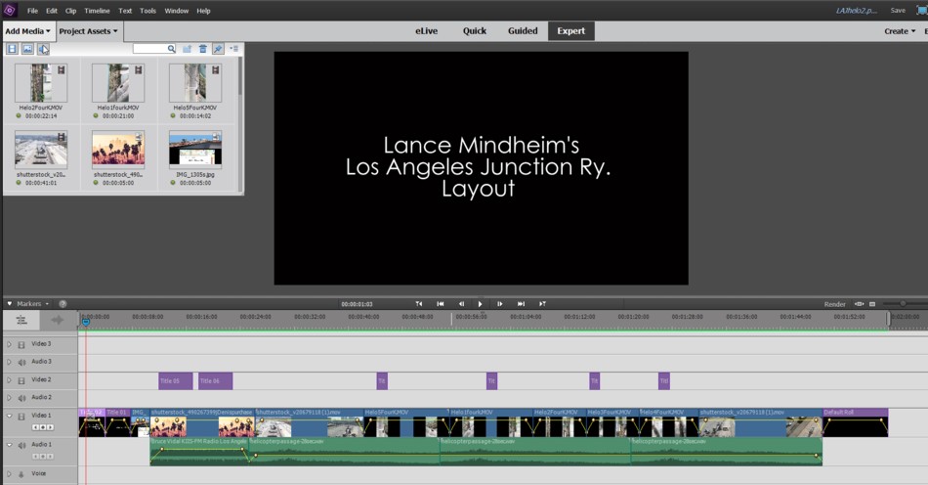
Task: Toggle the Audio 3 speaker icon
Action: (21, 363)
